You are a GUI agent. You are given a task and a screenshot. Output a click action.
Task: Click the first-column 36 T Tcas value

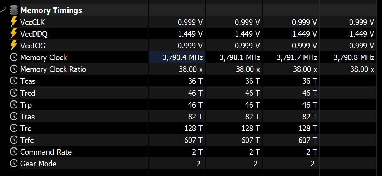pos(195,81)
